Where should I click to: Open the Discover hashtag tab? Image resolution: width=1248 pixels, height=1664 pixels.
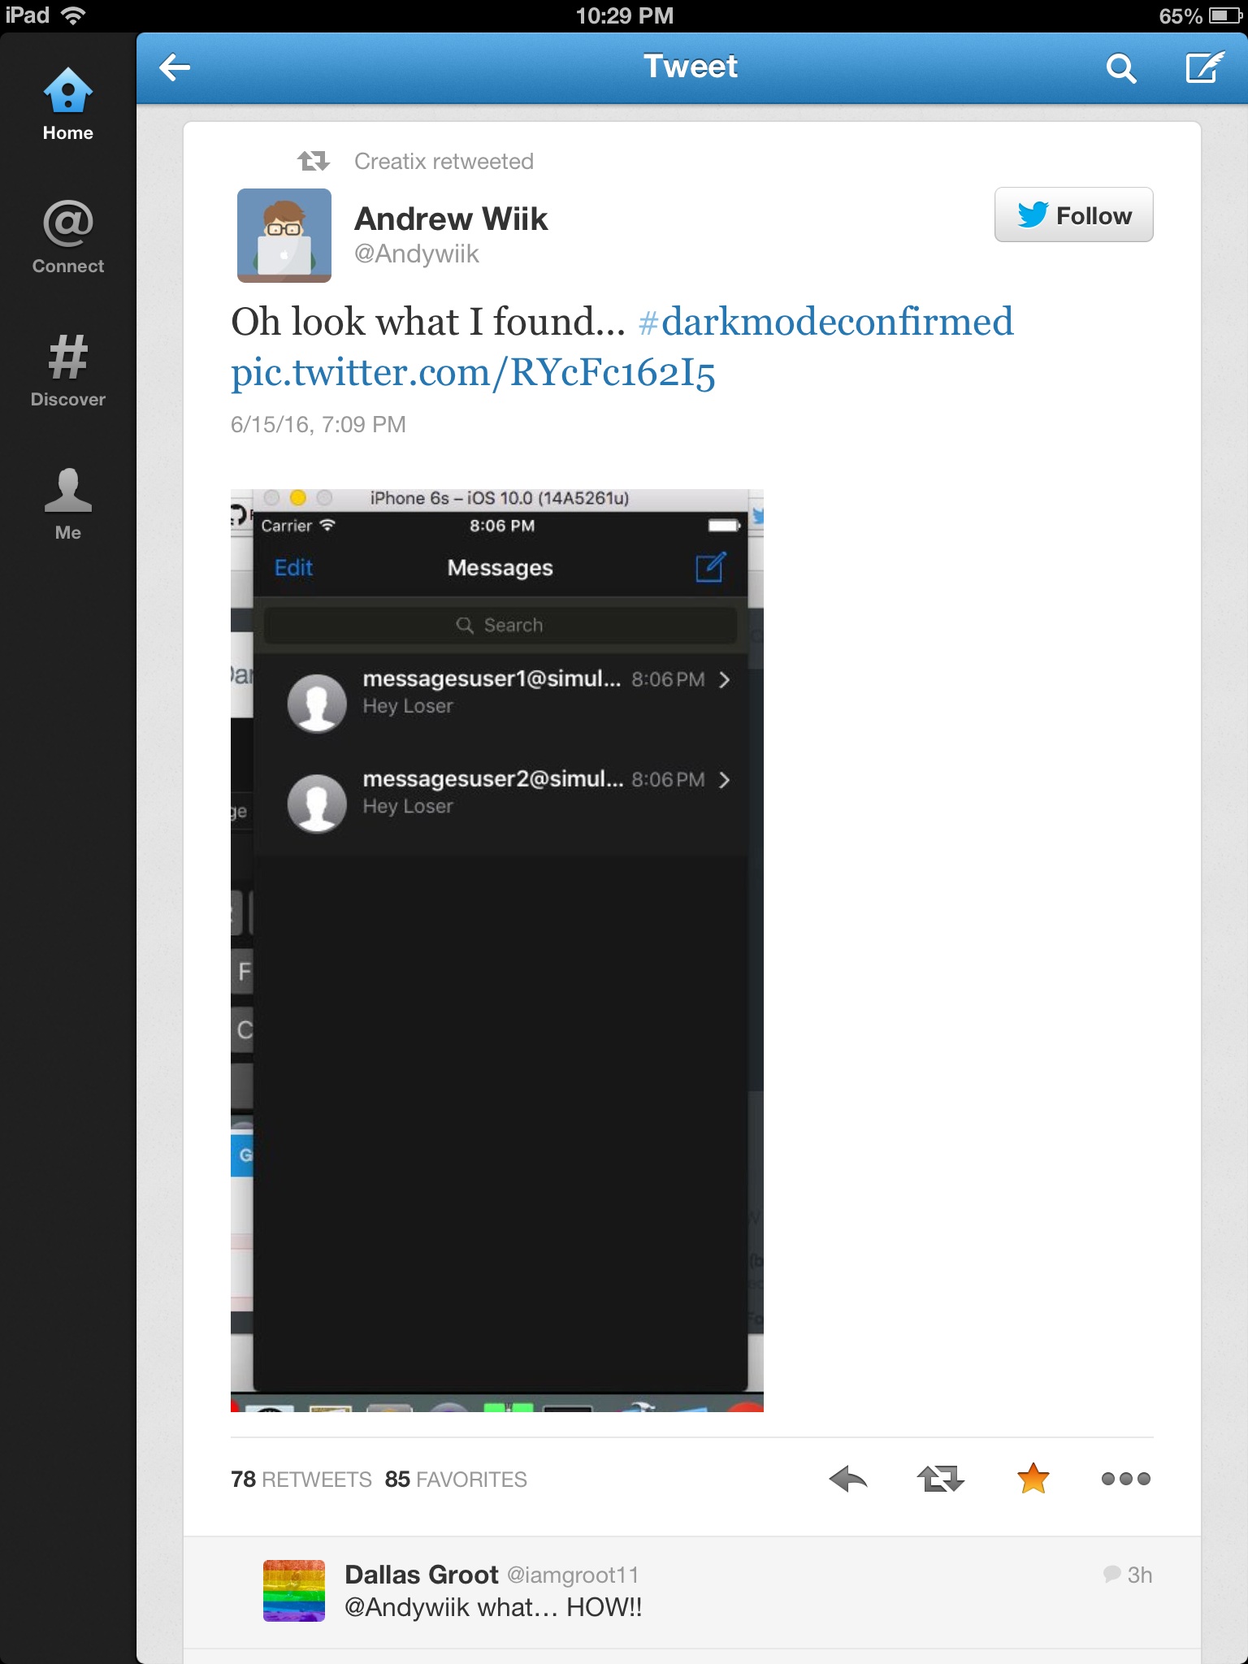(68, 370)
